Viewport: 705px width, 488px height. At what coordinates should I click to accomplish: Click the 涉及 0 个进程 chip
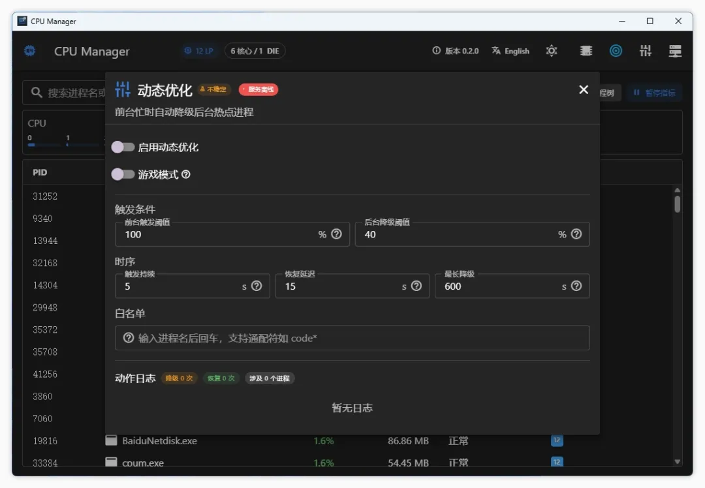270,378
